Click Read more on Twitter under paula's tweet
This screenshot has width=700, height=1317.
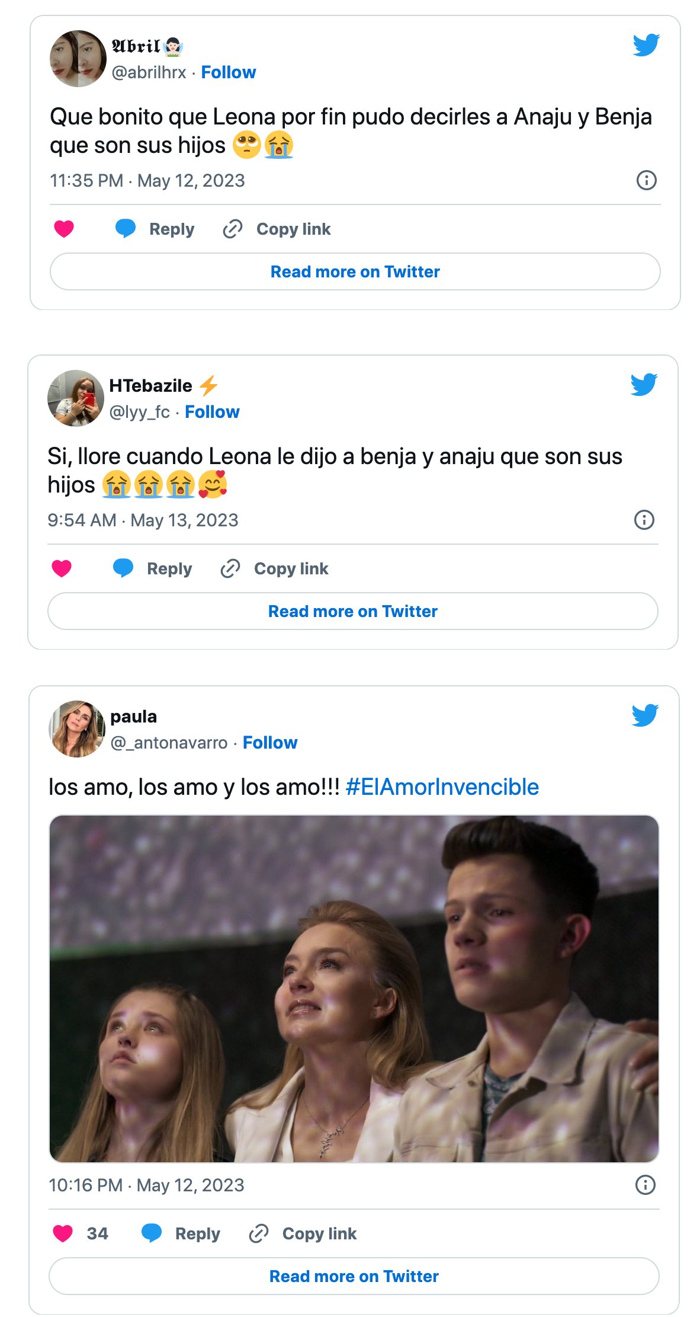(x=354, y=1276)
